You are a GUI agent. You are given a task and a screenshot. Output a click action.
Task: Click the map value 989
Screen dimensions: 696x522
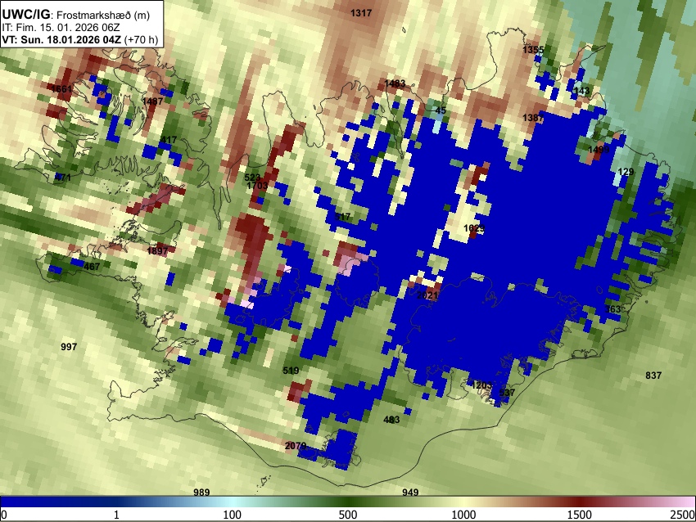tap(201, 493)
